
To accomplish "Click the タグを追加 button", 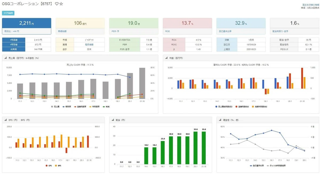I will click(x=8, y=13).
